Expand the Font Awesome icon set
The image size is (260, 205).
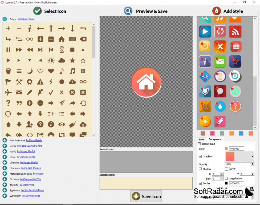pyautogui.click(x=5, y=140)
